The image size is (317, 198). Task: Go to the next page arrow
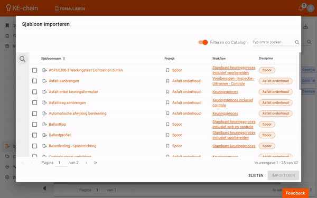click(86, 163)
